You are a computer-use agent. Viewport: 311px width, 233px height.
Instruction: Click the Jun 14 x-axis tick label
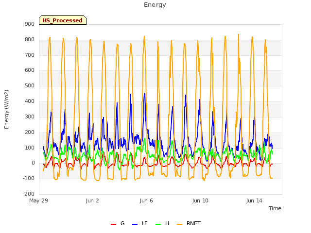[254, 200]
